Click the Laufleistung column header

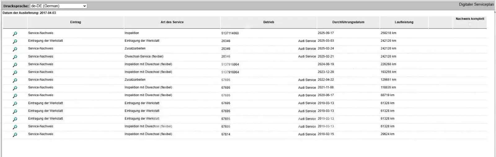(404, 22)
